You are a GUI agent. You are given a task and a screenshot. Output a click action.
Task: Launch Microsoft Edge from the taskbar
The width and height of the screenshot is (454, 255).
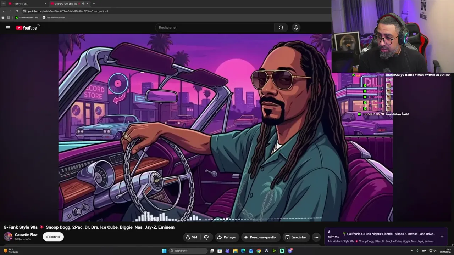tap(243, 251)
